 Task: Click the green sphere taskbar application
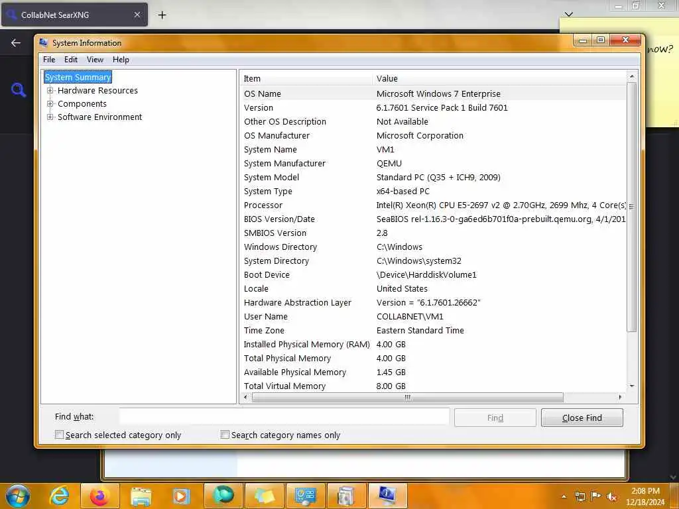pos(223,496)
